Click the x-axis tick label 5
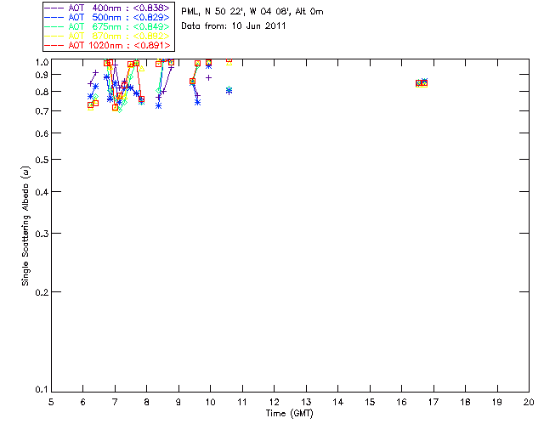Screen dimensions: 544x435 coord(51,401)
